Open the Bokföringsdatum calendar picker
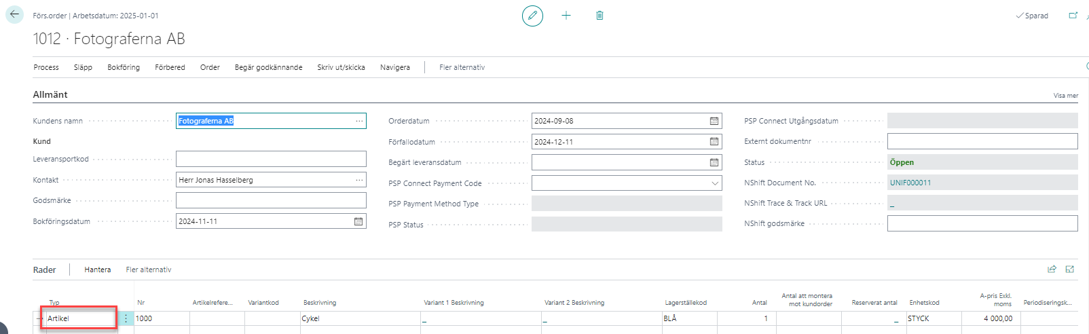The image size is (1089, 334). pos(358,221)
